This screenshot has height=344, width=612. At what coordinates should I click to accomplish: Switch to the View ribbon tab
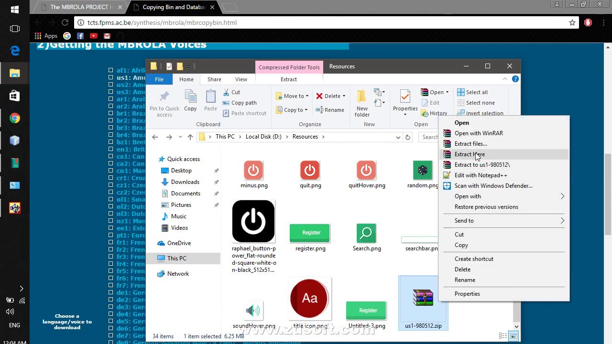tap(241, 79)
